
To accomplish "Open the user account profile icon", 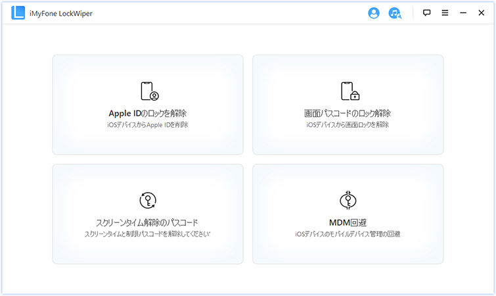I will [374, 13].
